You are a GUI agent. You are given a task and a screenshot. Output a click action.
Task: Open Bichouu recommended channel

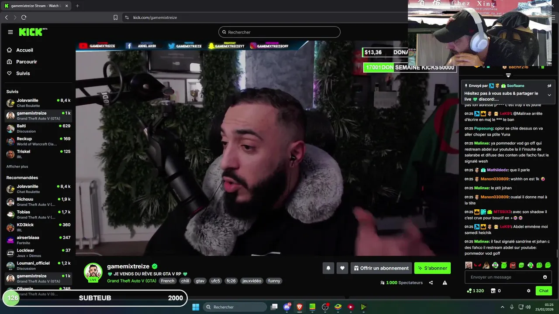[38, 202]
